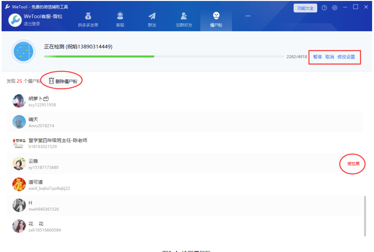Click the 2262/4918 progress counter

click(297, 57)
